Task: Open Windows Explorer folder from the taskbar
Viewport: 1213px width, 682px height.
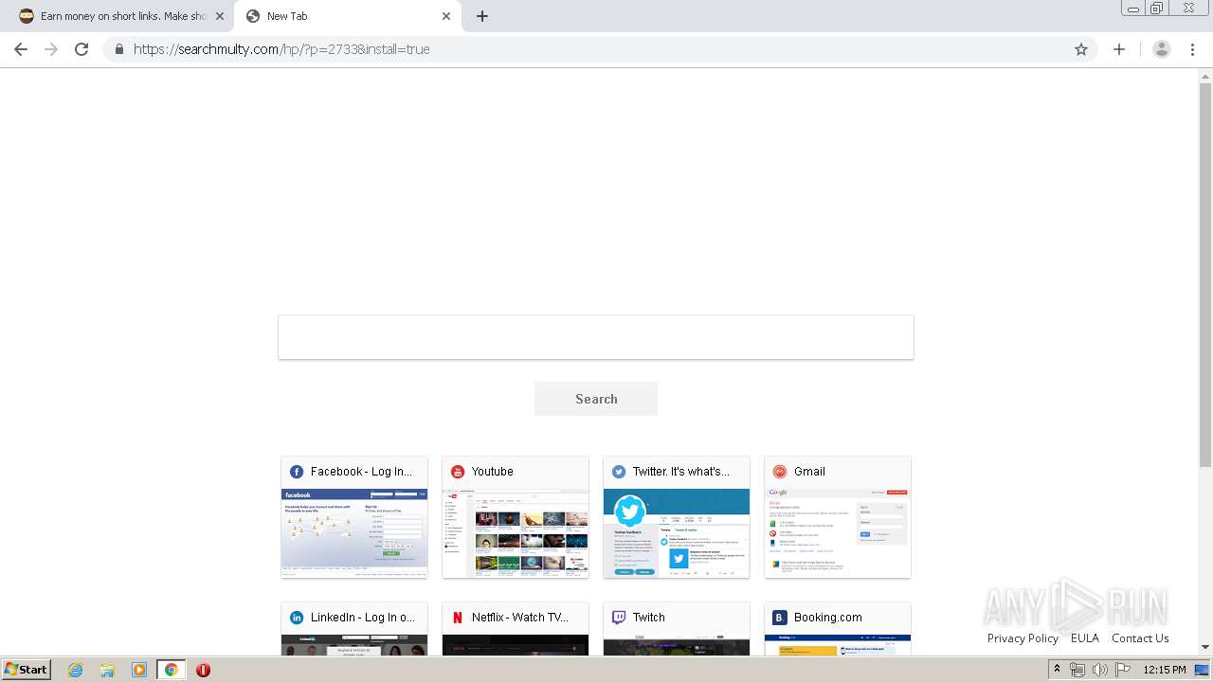Action: click(107, 670)
